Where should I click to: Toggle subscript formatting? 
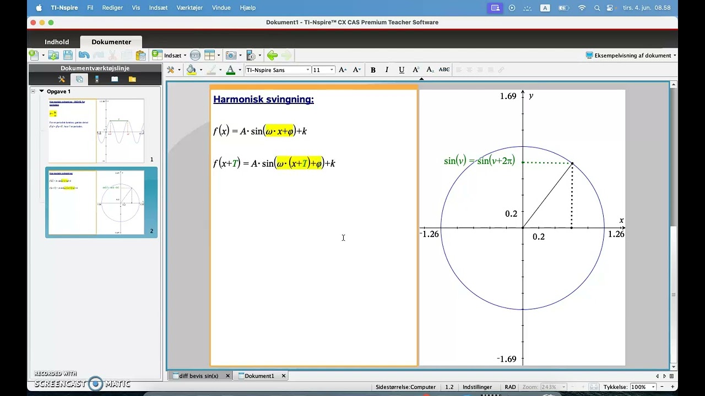tap(430, 70)
